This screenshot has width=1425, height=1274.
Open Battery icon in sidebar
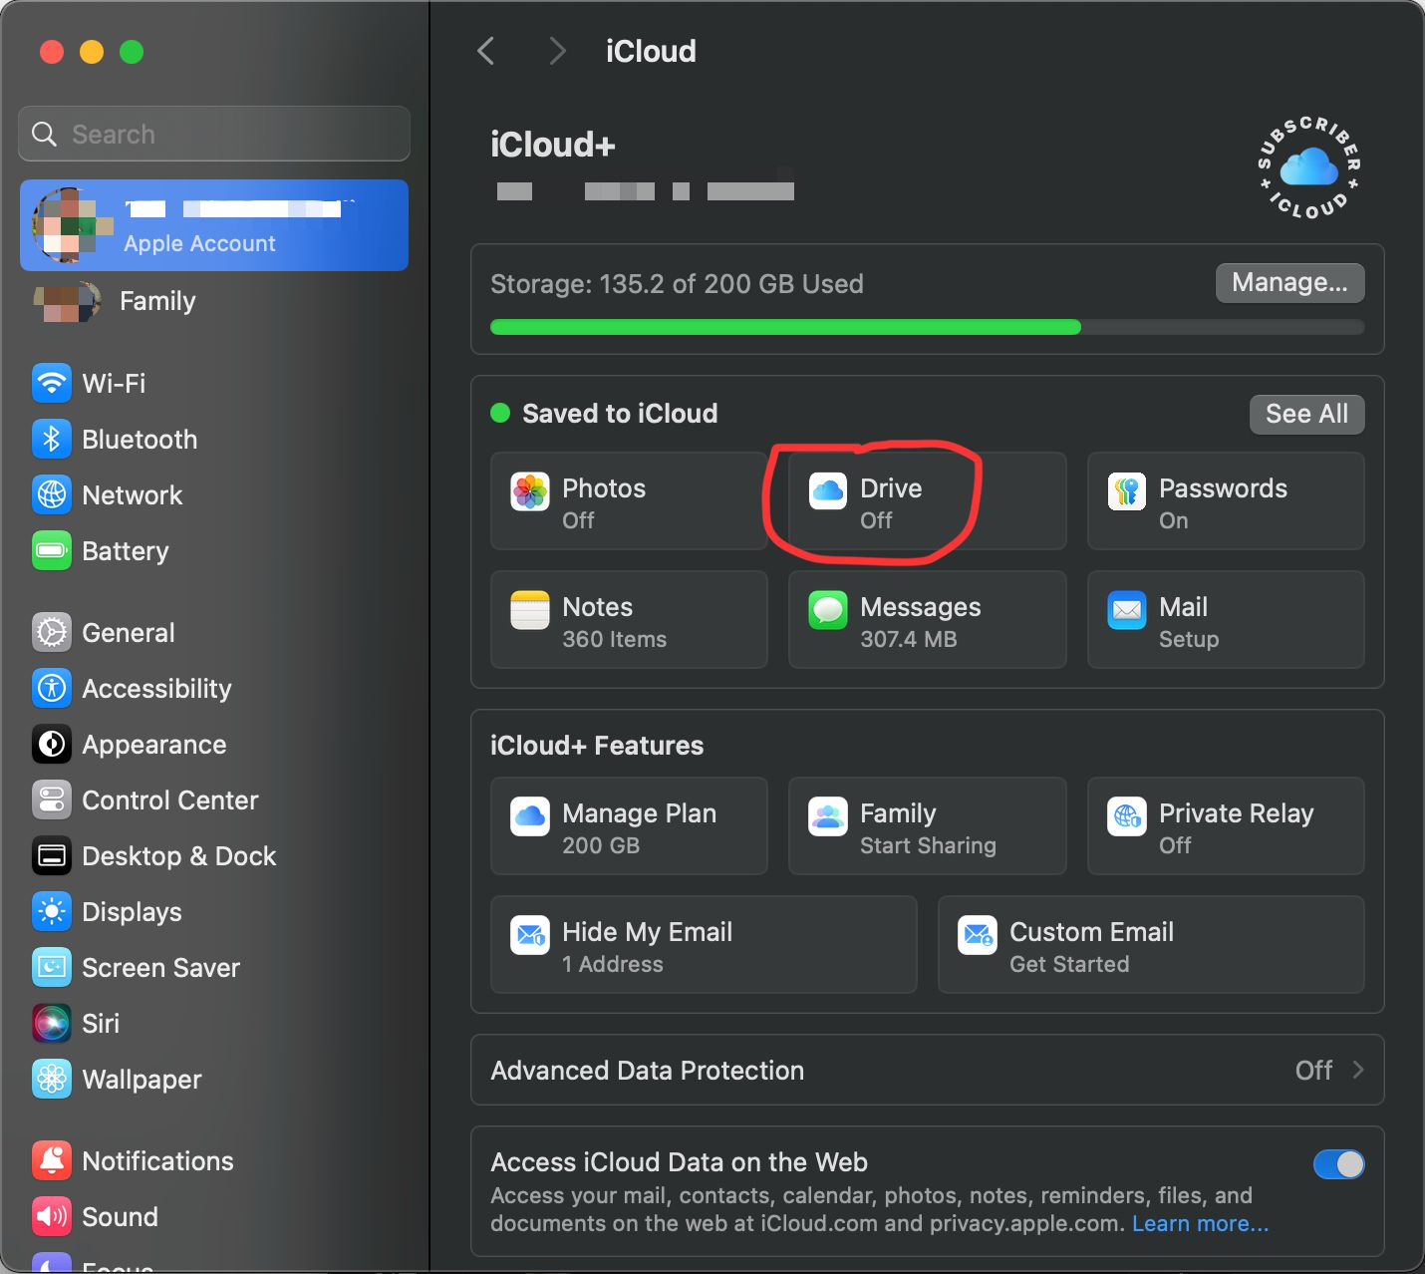click(x=52, y=550)
